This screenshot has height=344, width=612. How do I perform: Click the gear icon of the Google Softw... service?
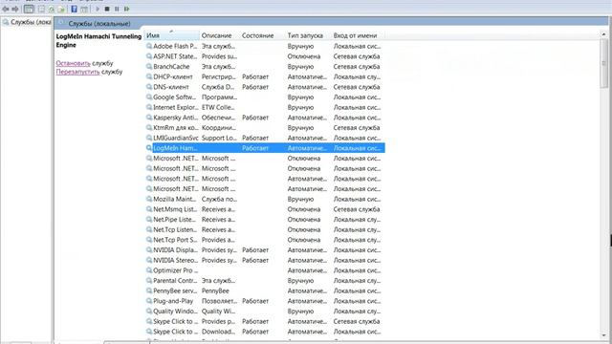coord(149,97)
